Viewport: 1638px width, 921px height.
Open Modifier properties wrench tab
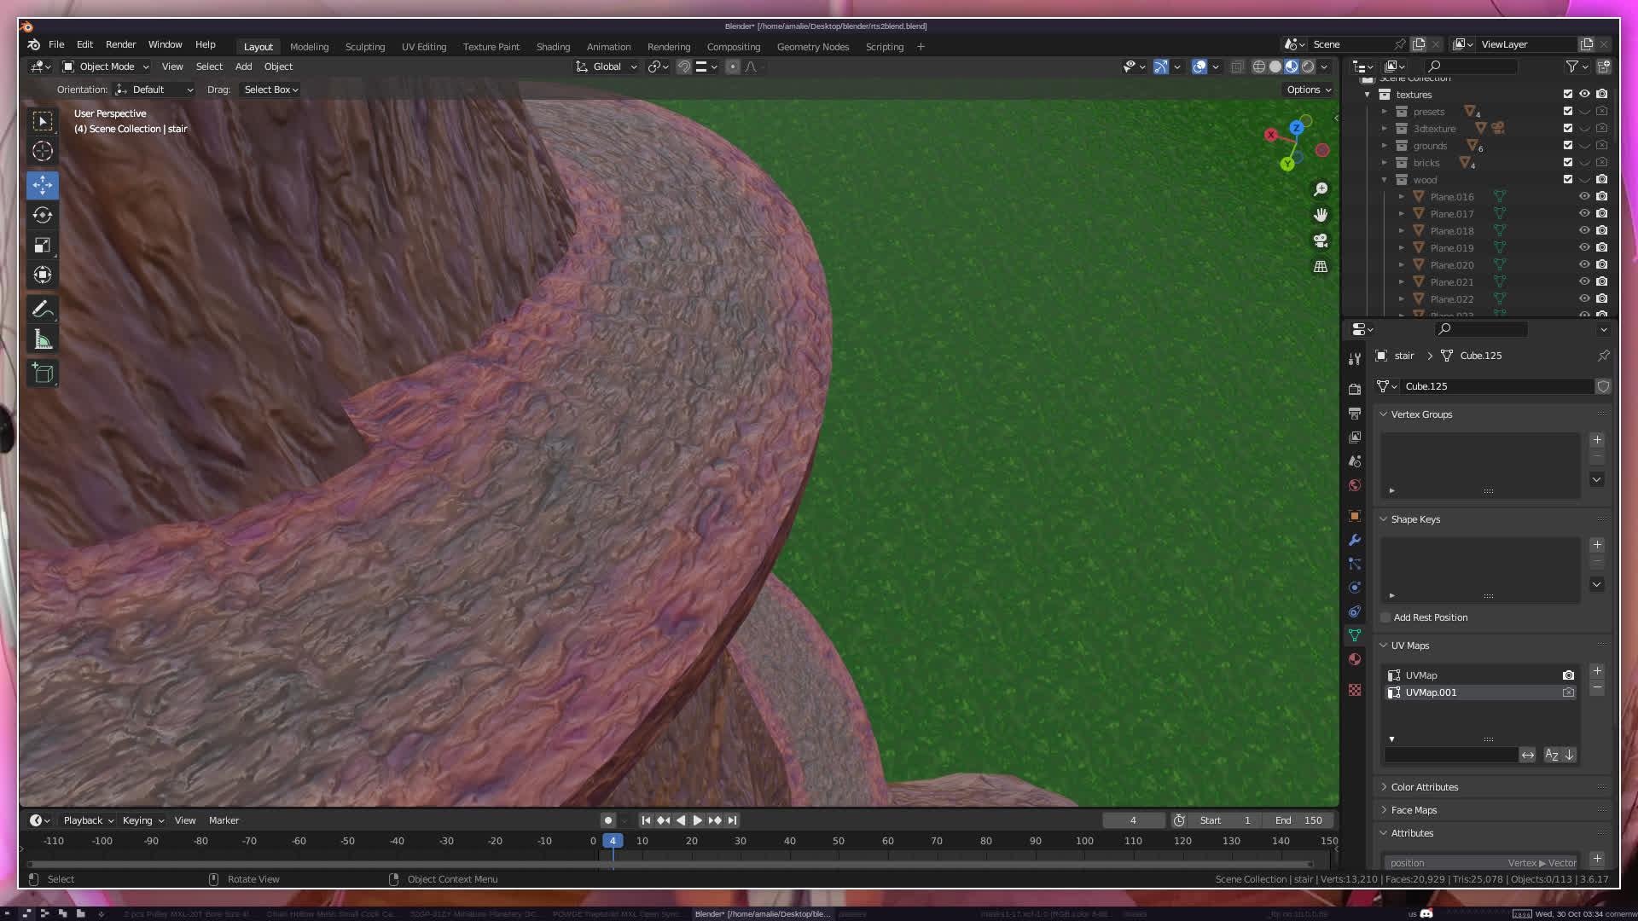pyautogui.click(x=1355, y=540)
